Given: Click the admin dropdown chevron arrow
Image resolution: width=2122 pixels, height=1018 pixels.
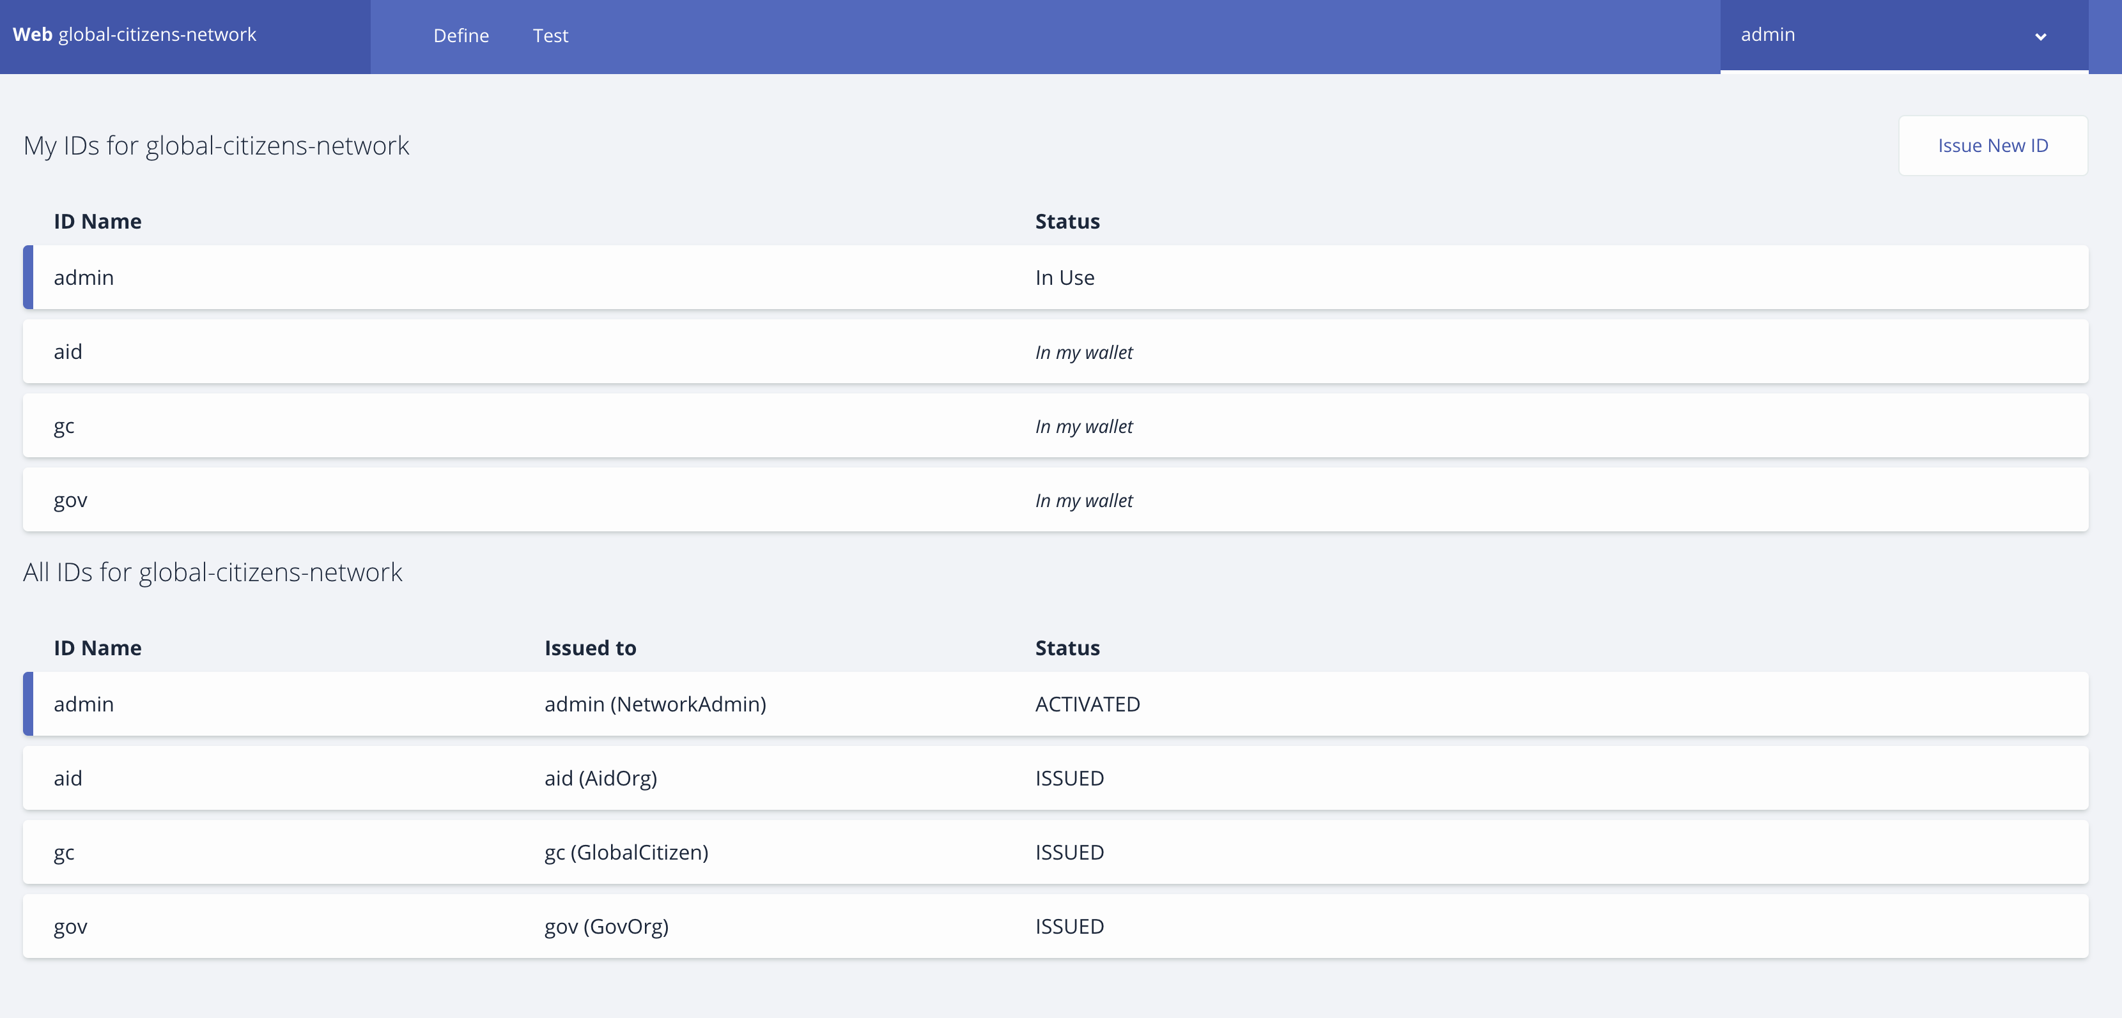Looking at the screenshot, I should click(2040, 36).
